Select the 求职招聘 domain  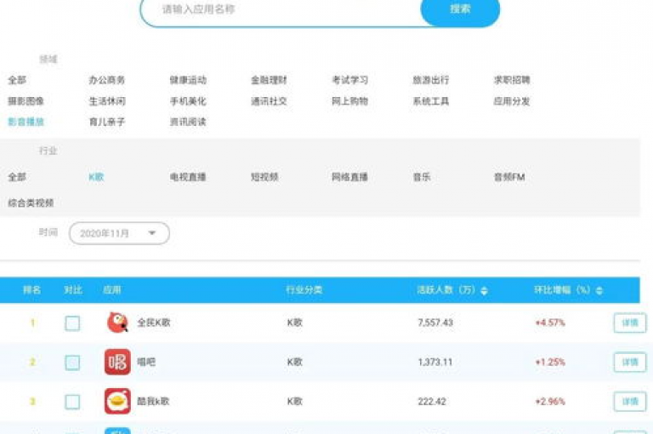click(512, 80)
